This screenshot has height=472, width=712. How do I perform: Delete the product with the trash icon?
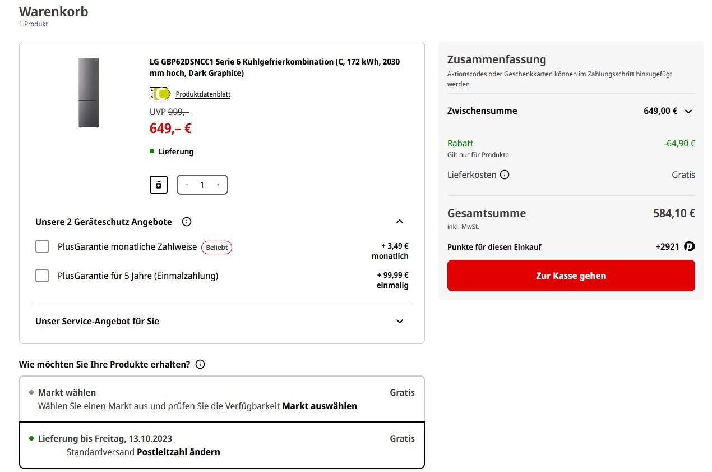point(159,185)
